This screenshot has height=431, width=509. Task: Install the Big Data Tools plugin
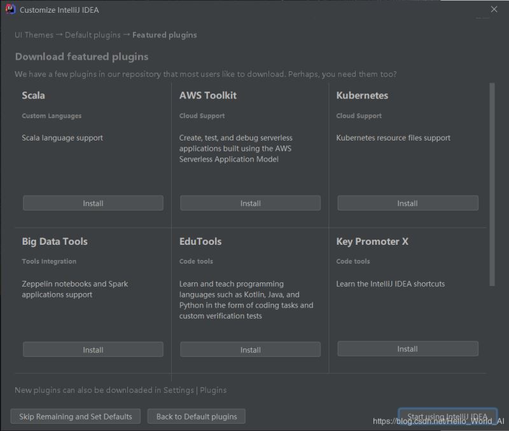pyautogui.click(x=93, y=349)
